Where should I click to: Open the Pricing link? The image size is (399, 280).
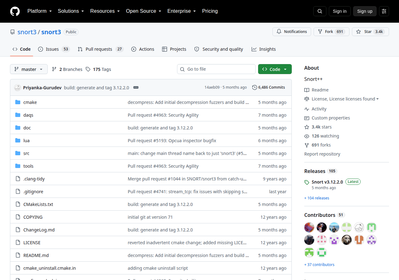pos(210,11)
